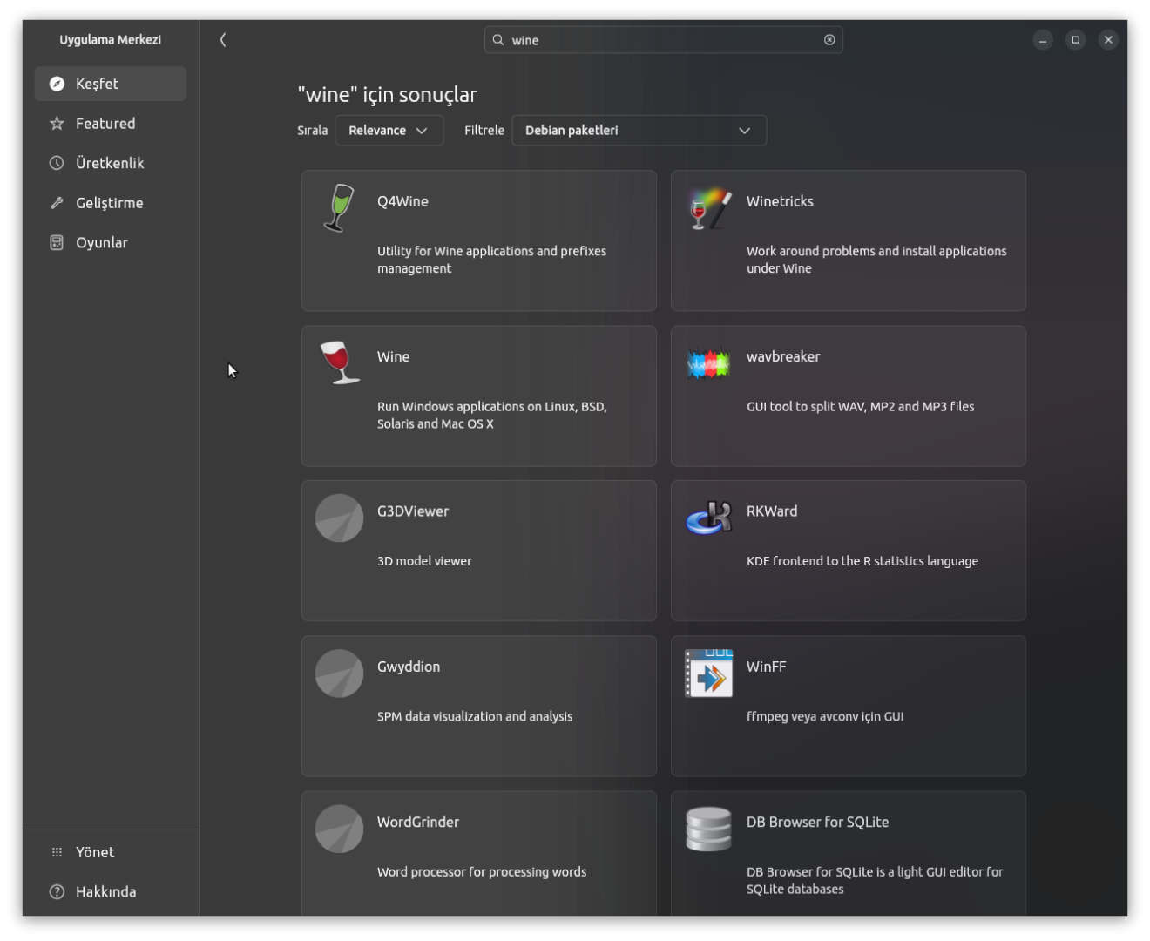Open the Relevance sort dropdown
1150x941 pixels.
[389, 131]
